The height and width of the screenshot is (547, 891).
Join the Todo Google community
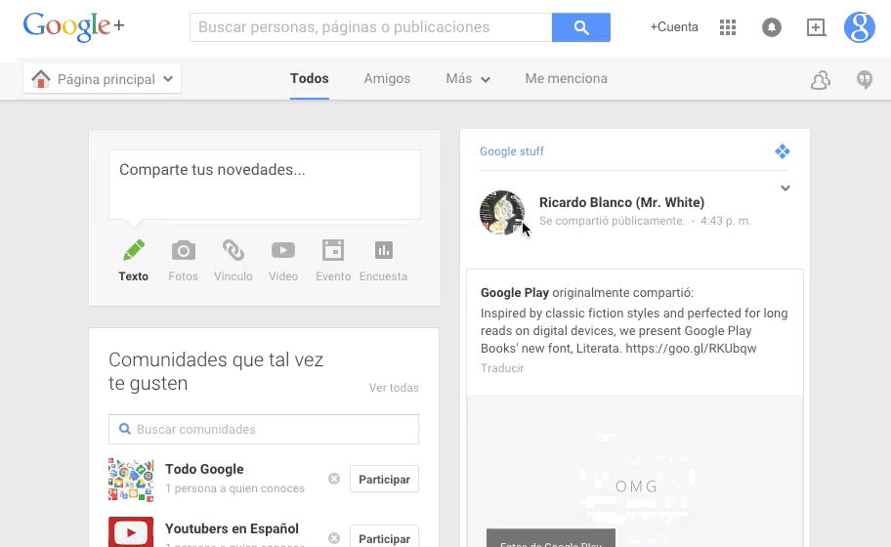tap(384, 479)
